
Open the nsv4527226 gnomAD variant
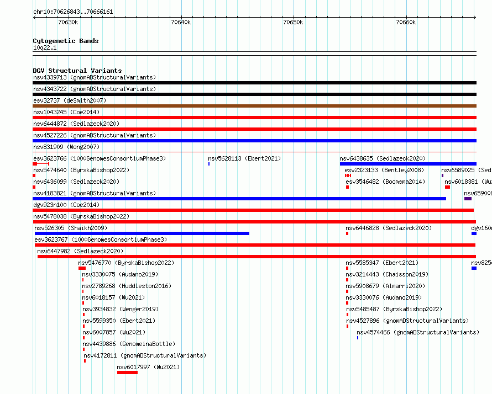click(x=95, y=135)
